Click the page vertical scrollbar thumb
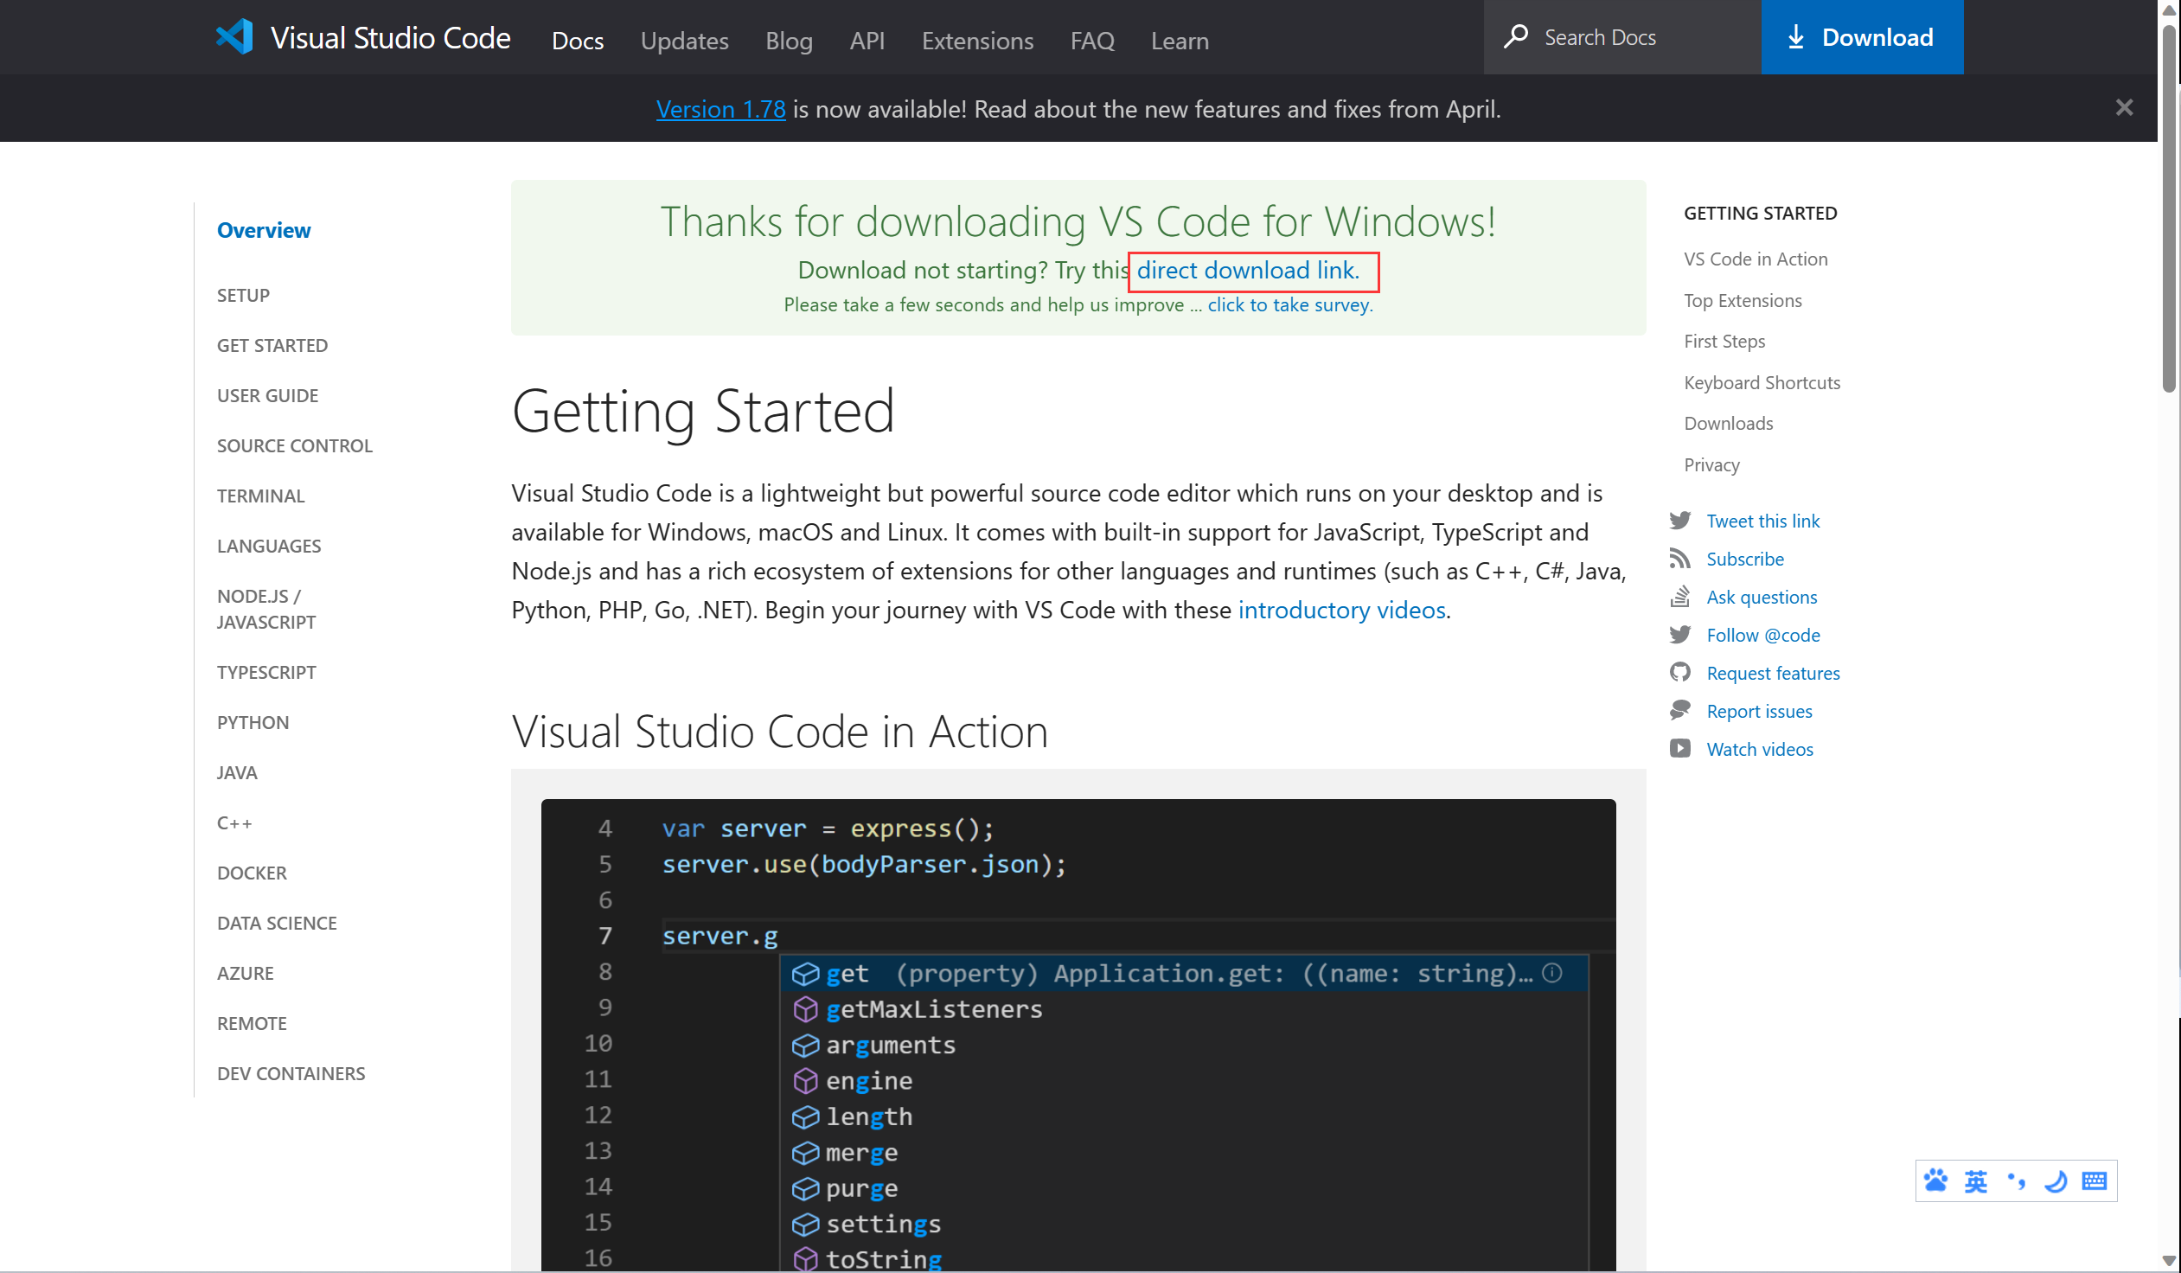Viewport: 2181px width, 1273px height. 2169,208
